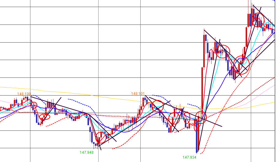
Task: Select red circle just right of 148.101 peak
Action: 158,106
